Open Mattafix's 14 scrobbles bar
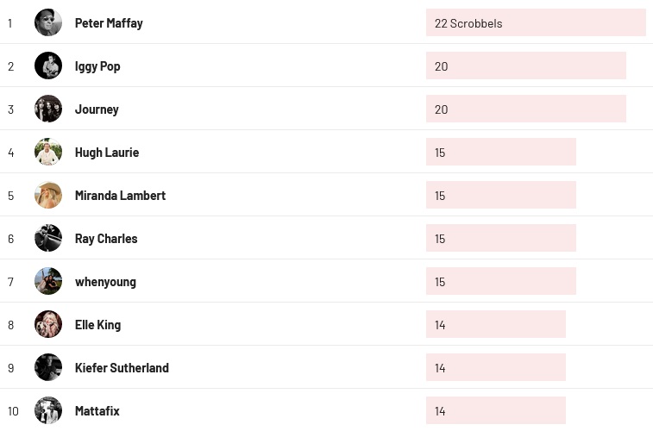 (x=495, y=411)
